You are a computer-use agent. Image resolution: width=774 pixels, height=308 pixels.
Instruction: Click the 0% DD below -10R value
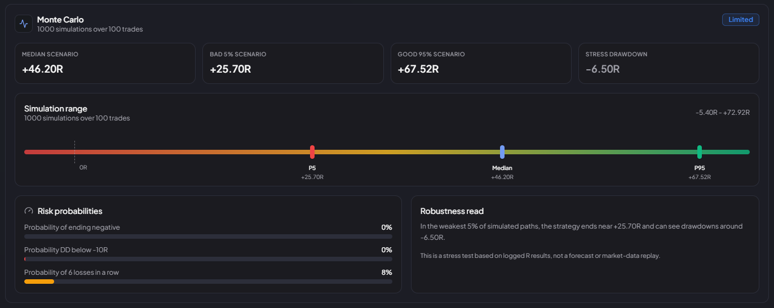(x=387, y=250)
